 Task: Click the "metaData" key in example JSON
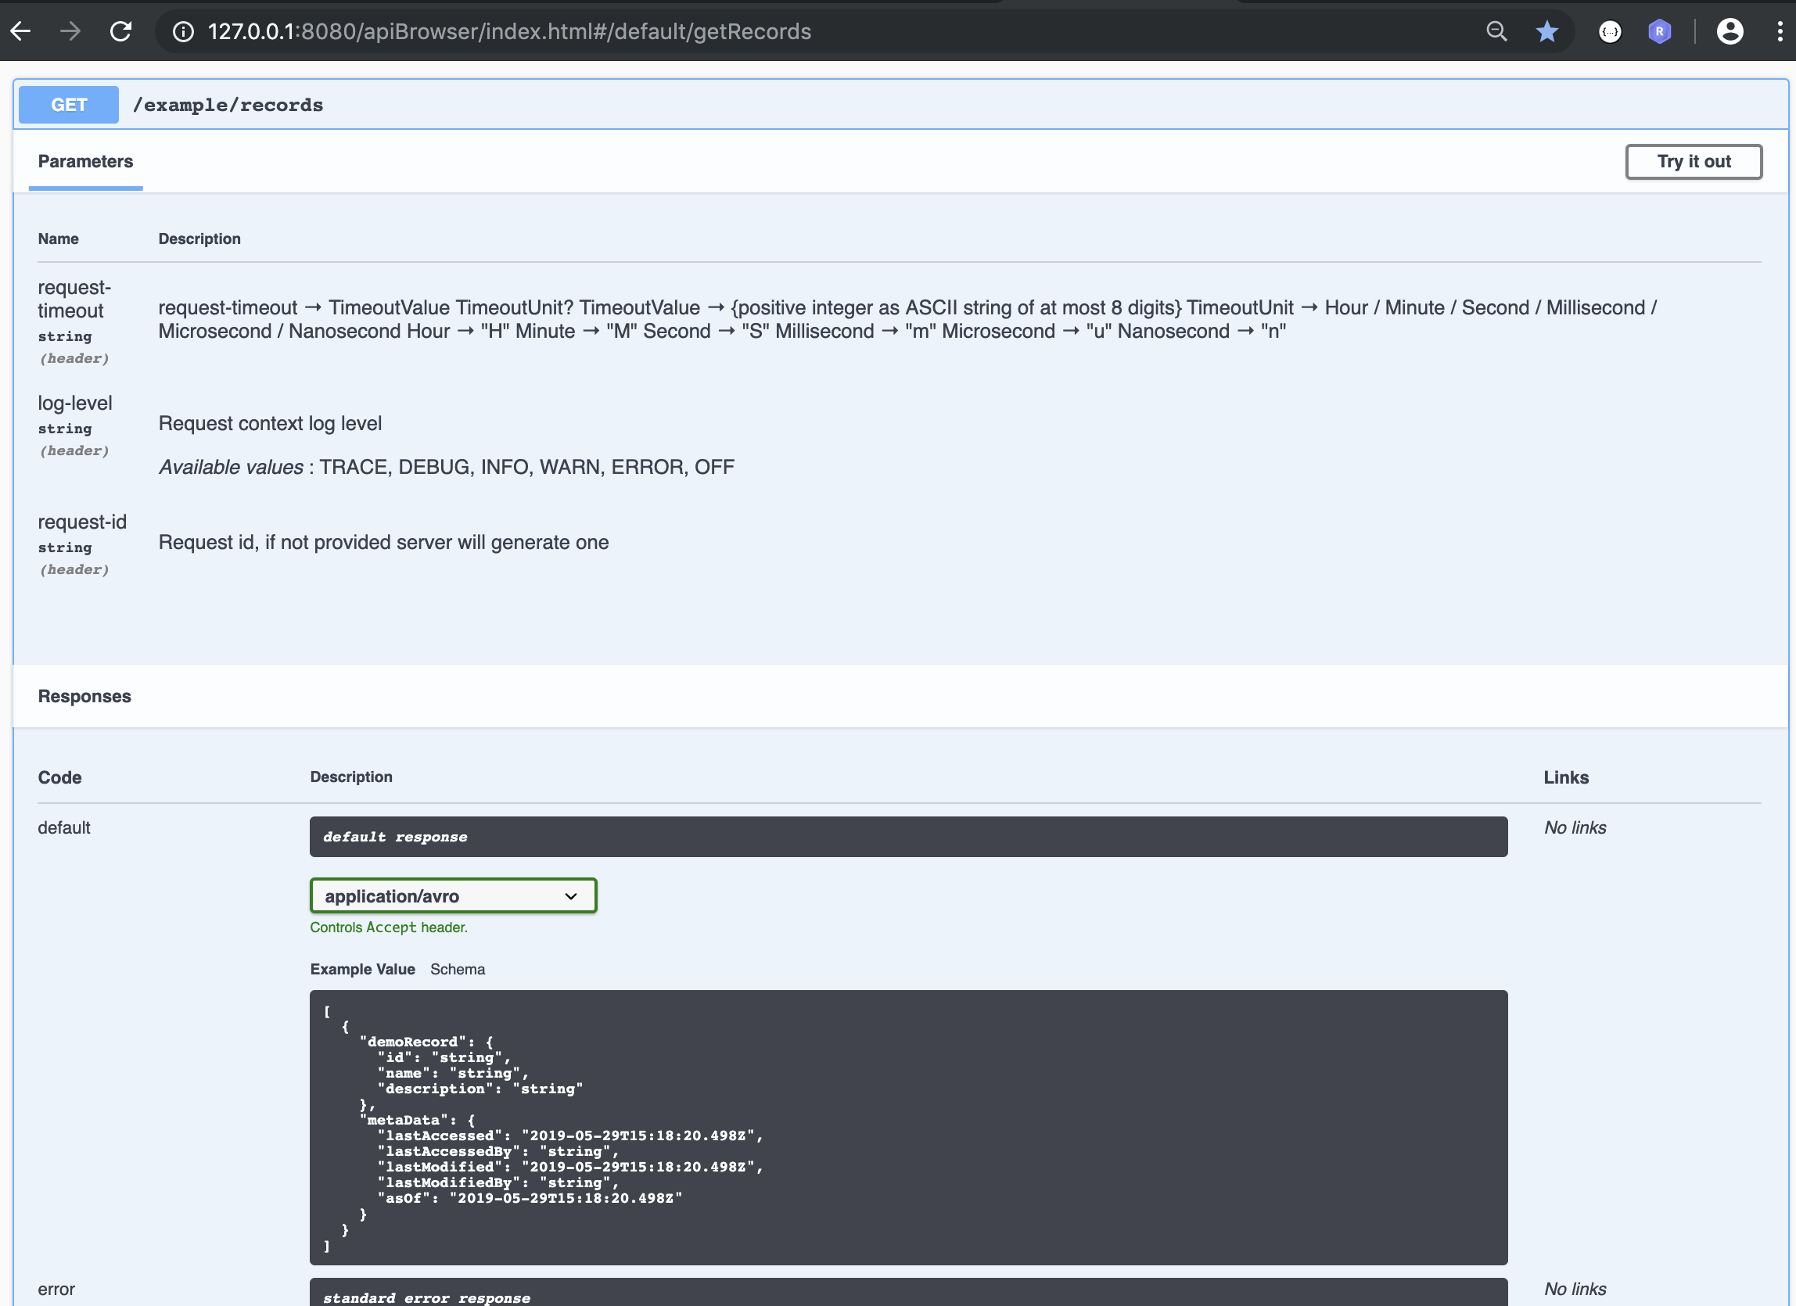(x=403, y=1119)
